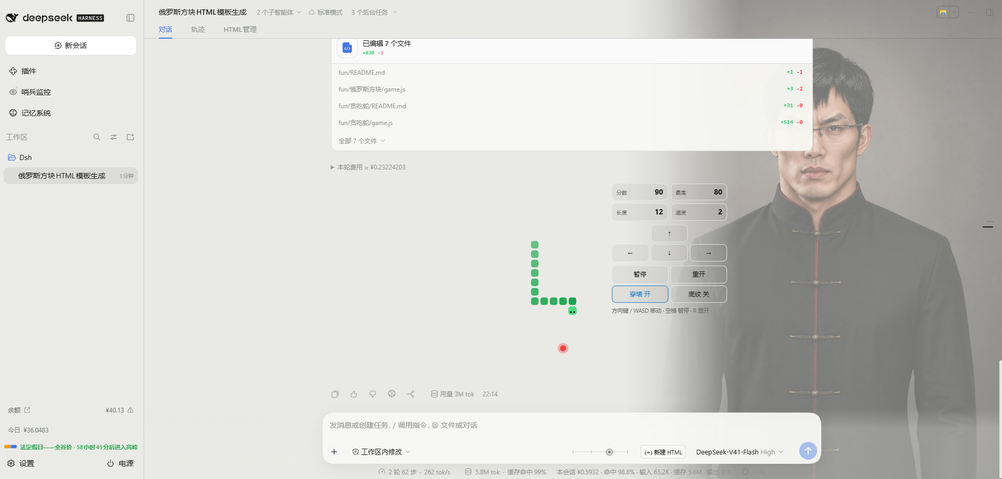This screenshot has width=1002, height=479.
Task: Adjust the reasoning effort slider
Action: tap(600, 452)
